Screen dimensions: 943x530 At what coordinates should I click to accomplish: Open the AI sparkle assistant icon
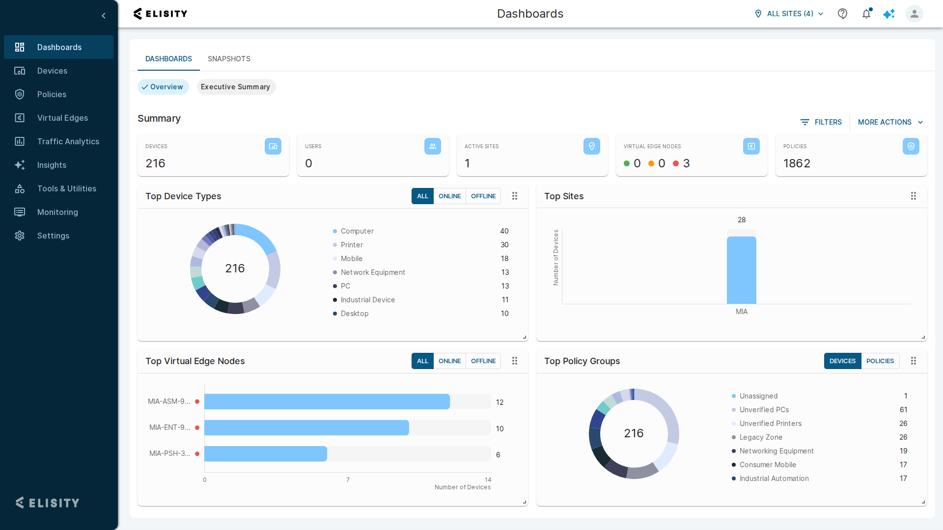(x=889, y=14)
